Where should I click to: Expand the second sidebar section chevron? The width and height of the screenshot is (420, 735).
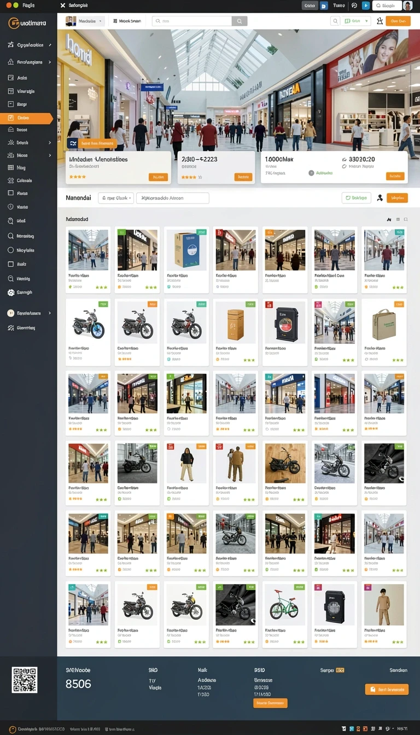(50, 62)
